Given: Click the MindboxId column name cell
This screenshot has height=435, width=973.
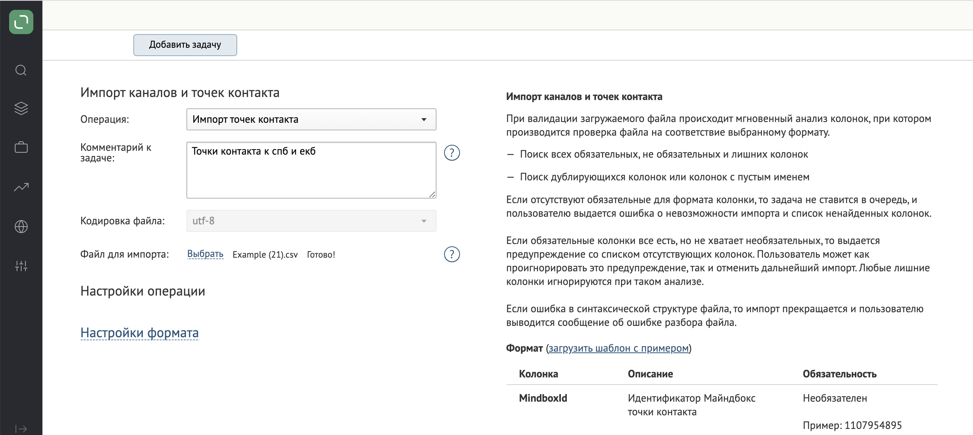Looking at the screenshot, I should [543, 398].
